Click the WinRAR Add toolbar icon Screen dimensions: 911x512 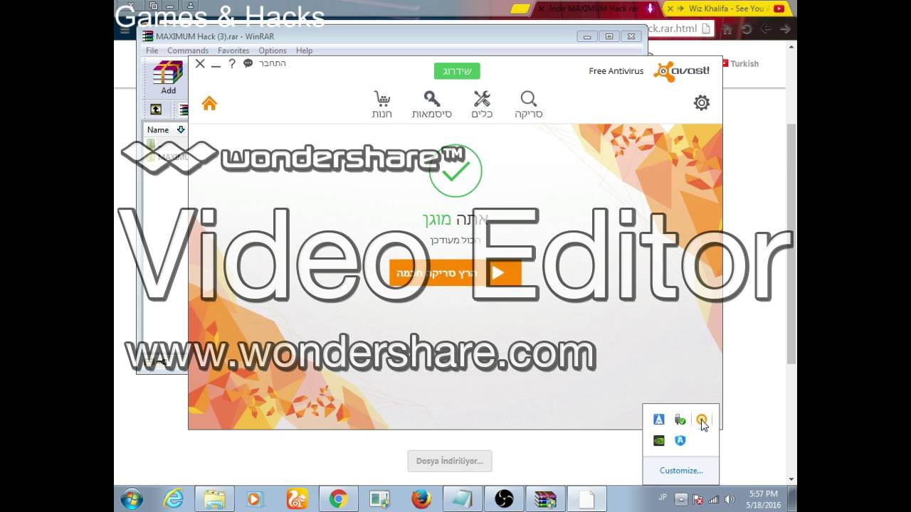[x=168, y=78]
